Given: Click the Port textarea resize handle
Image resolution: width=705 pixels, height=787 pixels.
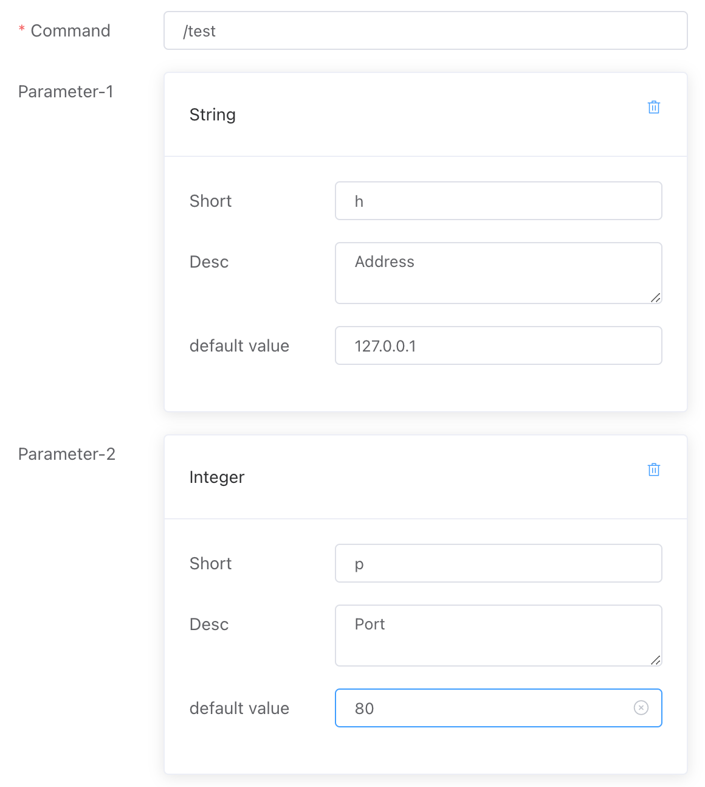Looking at the screenshot, I should point(655,660).
